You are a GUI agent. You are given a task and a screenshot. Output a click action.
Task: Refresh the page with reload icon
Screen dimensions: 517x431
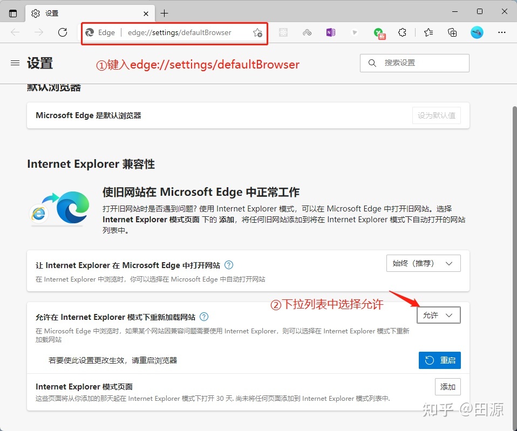(x=63, y=32)
